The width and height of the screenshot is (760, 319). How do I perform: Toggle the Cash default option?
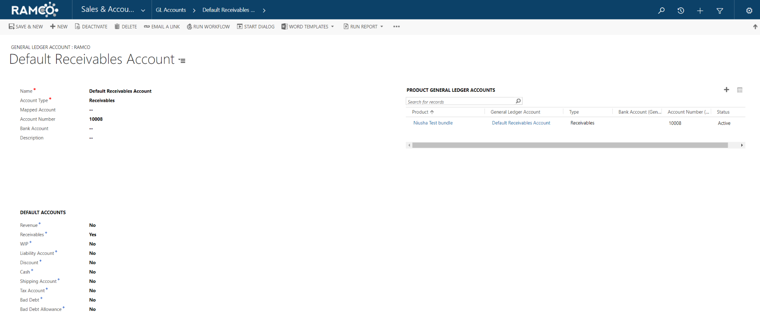[x=92, y=272]
